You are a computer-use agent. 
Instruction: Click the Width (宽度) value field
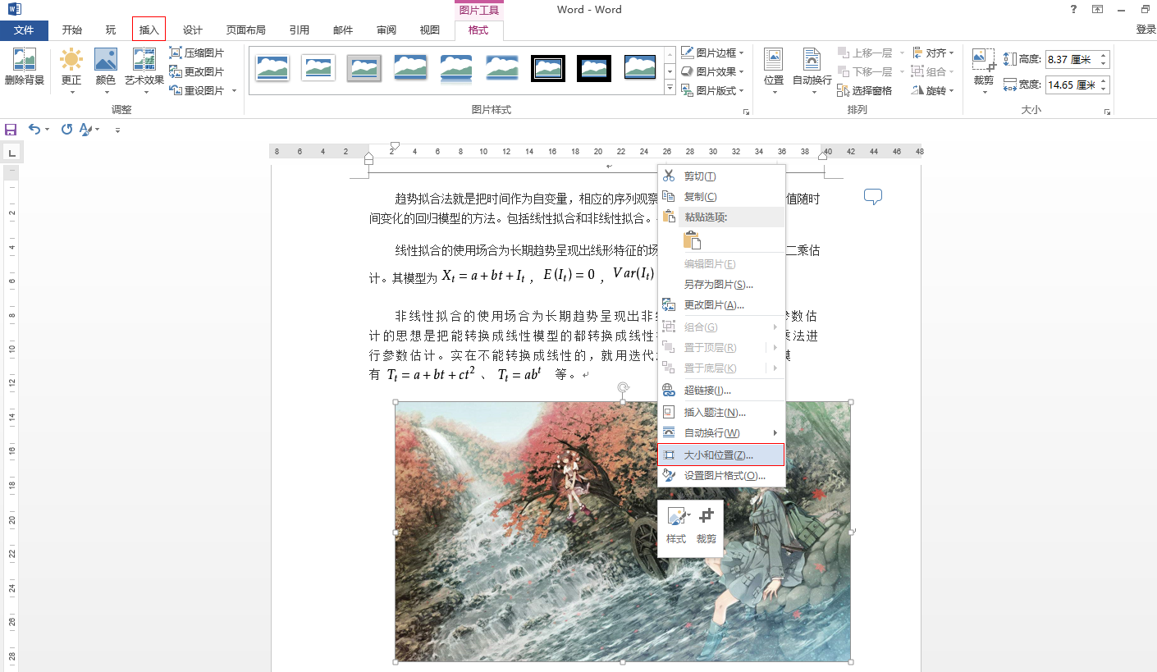coord(1071,85)
